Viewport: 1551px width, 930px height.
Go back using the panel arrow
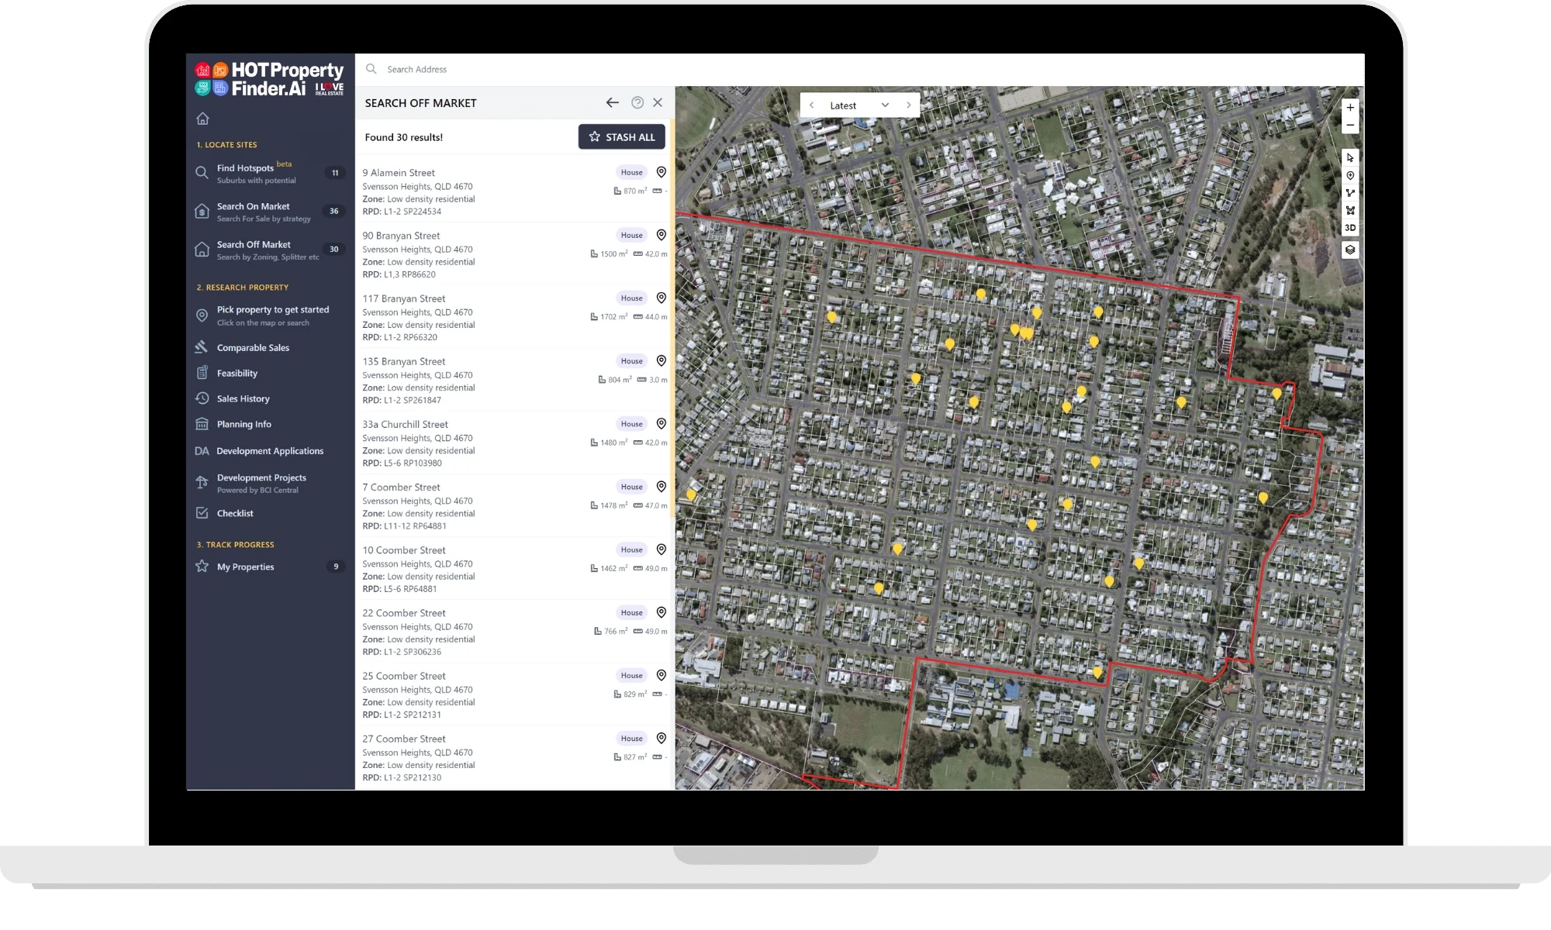pos(612,102)
